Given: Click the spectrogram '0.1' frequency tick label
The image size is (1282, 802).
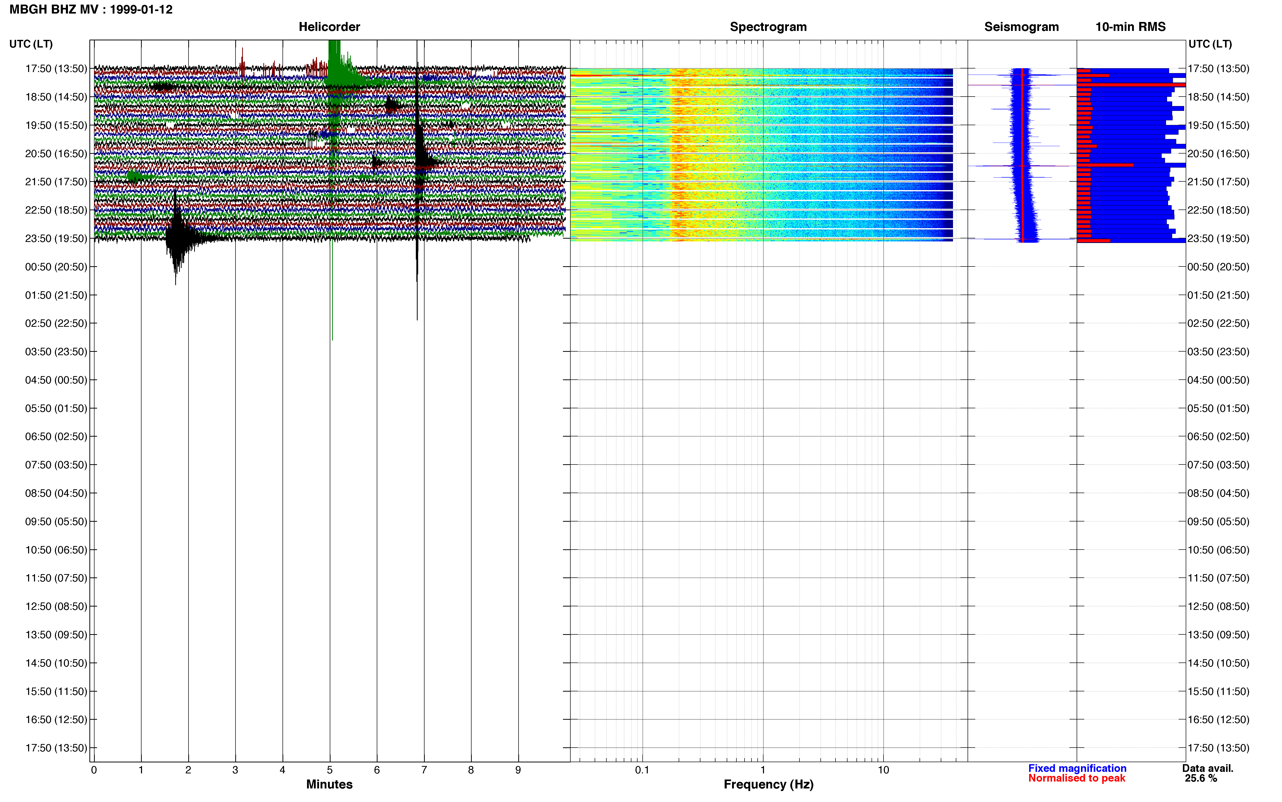Looking at the screenshot, I should (x=642, y=770).
